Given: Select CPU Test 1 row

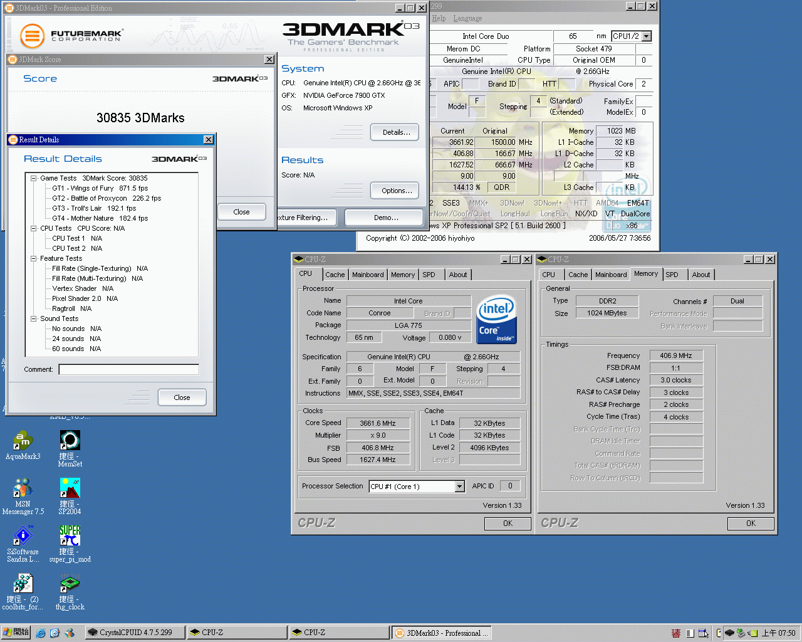Looking at the screenshot, I should point(77,238).
